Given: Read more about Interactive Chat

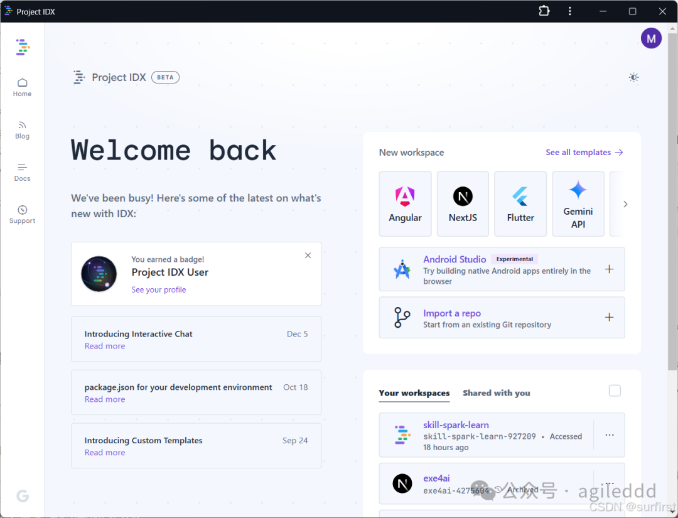Looking at the screenshot, I should [105, 346].
